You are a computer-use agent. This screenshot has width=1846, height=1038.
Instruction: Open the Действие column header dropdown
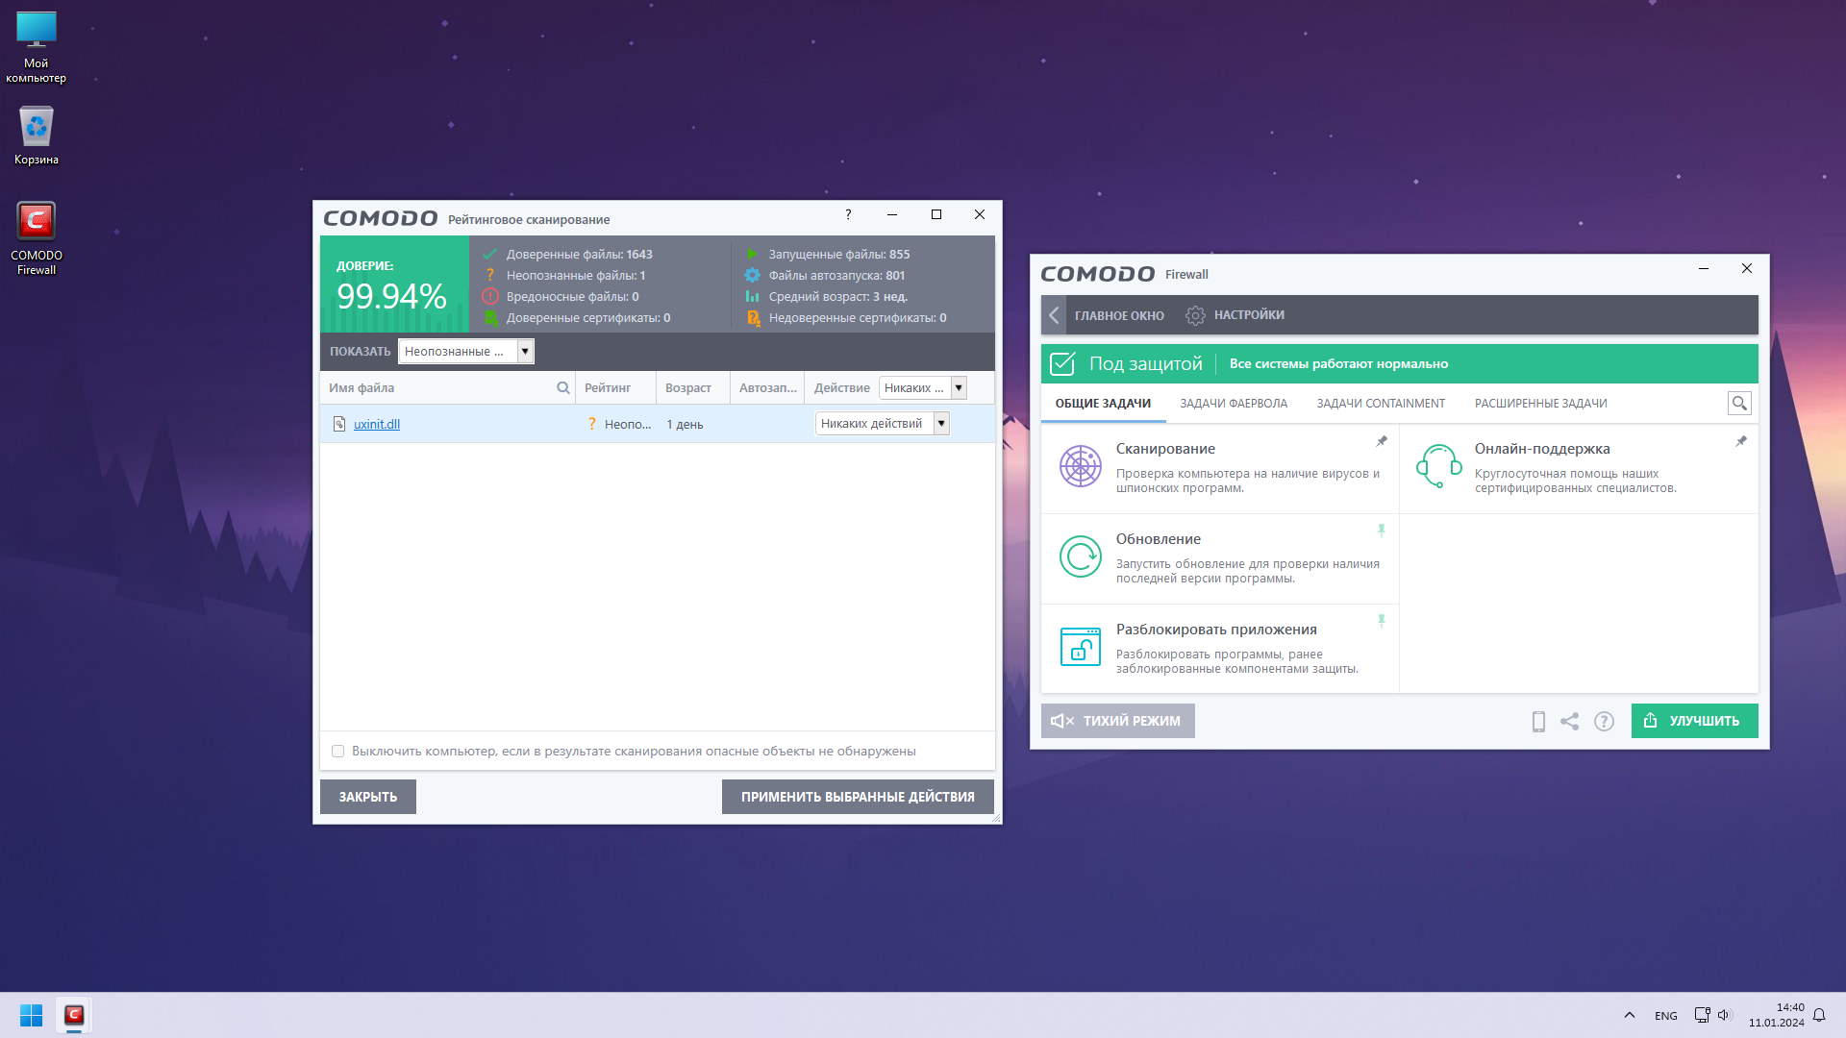click(958, 388)
